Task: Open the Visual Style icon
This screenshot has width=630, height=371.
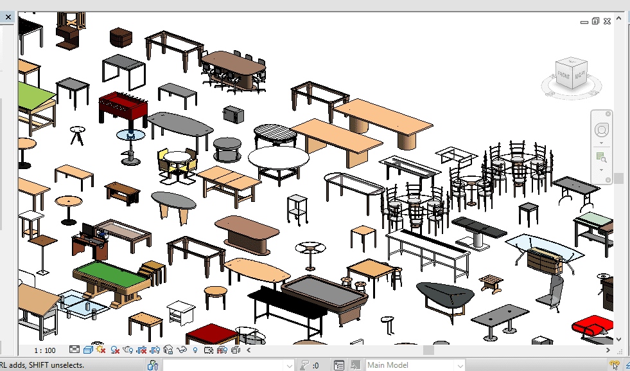Action: [x=88, y=350]
